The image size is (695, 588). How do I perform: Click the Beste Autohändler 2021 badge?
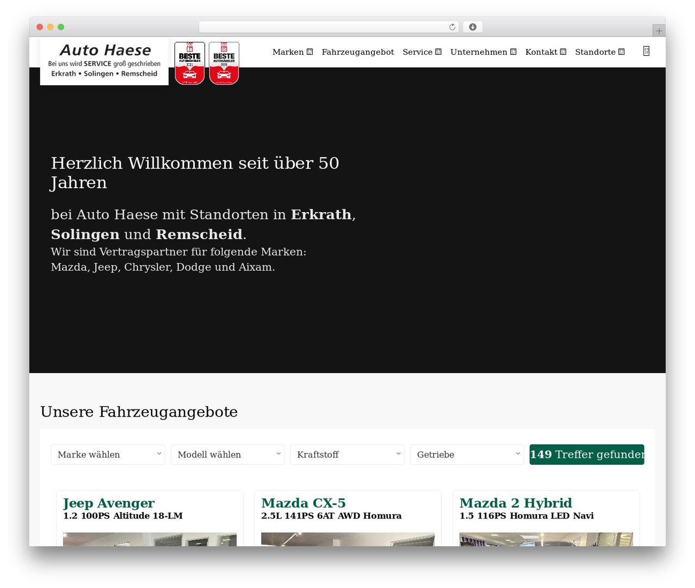pyautogui.click(x=189, y=63)
